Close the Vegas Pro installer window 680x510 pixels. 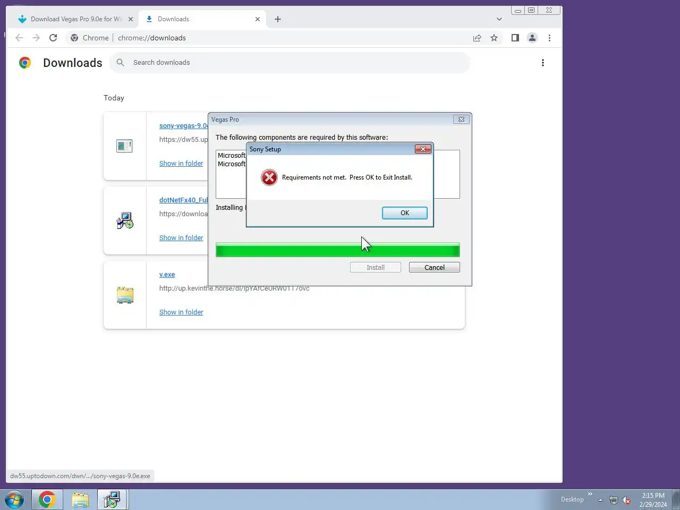[461, 120]
